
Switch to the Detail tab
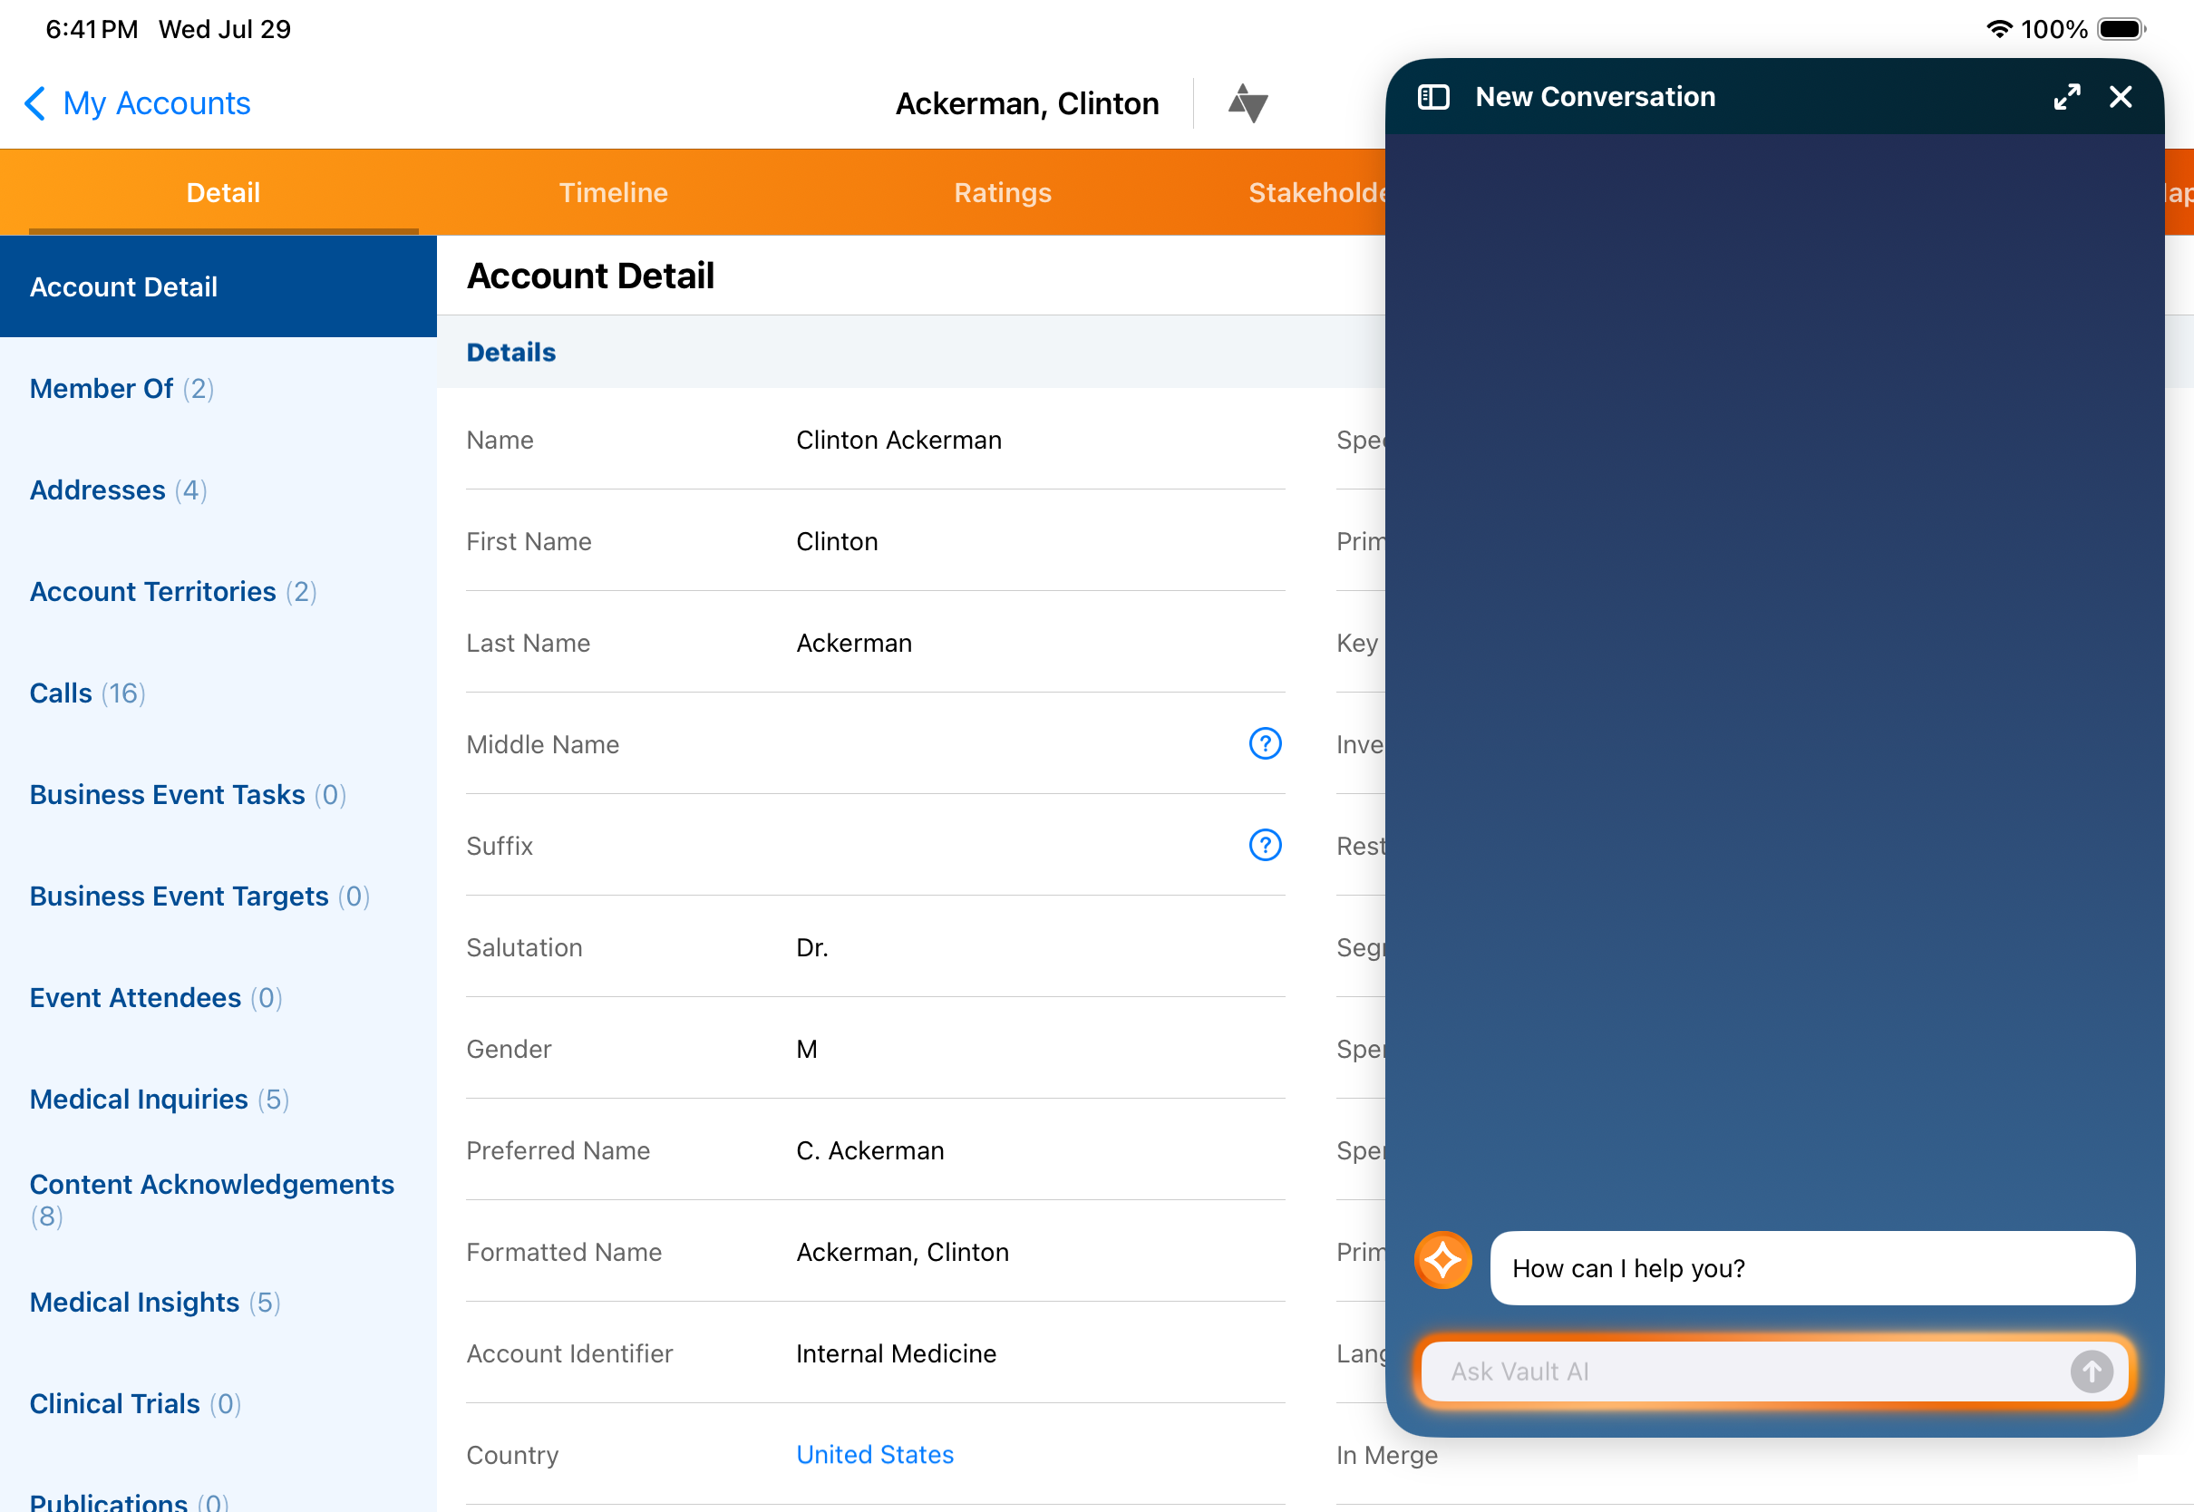pos(224,192)
